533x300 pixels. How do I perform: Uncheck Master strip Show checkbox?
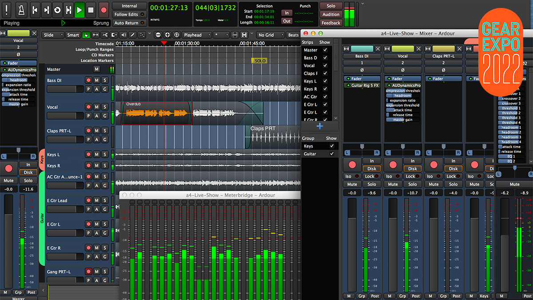pos(325,50)
